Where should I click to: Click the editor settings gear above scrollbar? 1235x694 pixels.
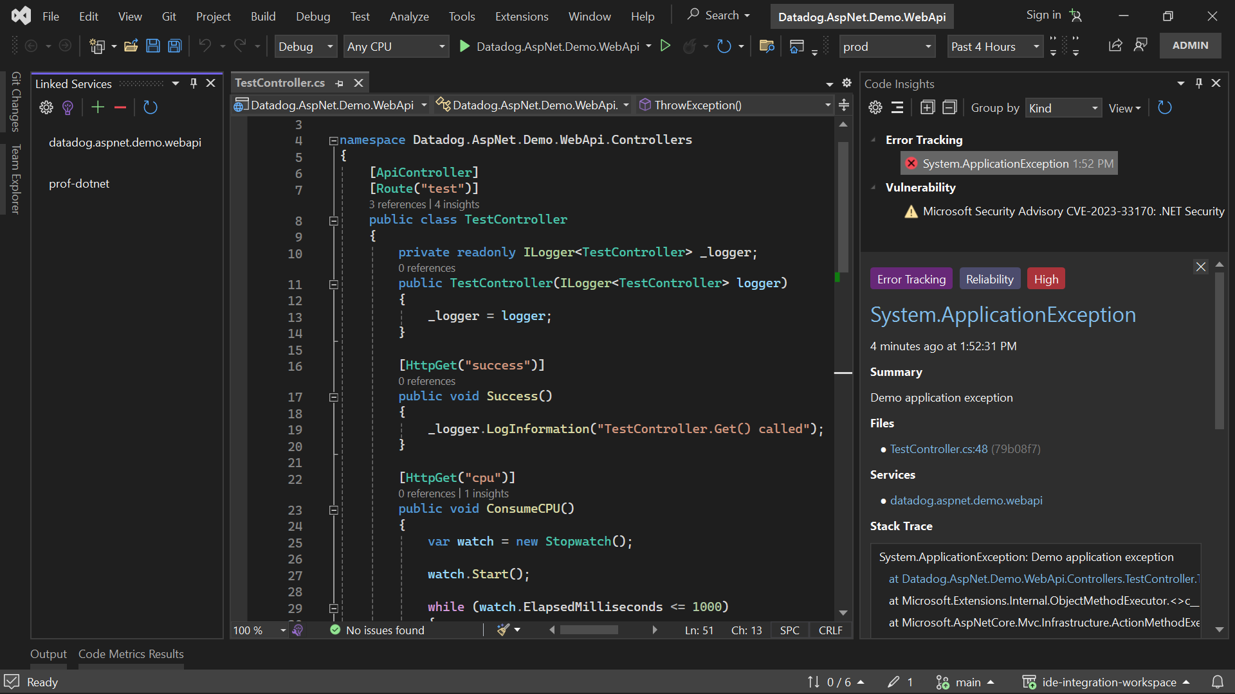(846, 83)
